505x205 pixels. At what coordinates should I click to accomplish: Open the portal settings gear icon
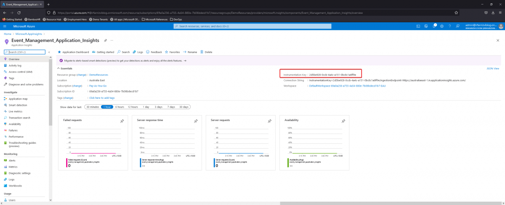click(442, 26)
